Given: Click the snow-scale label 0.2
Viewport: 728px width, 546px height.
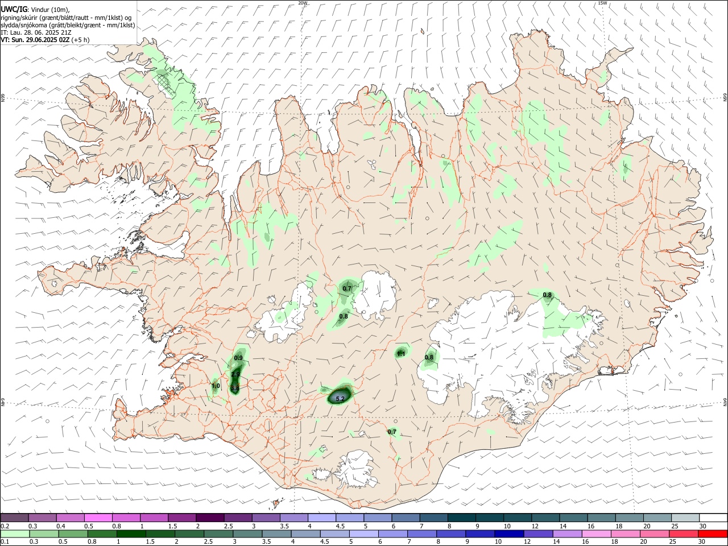Looking at the screenshot, I should (x=5, y=526).
